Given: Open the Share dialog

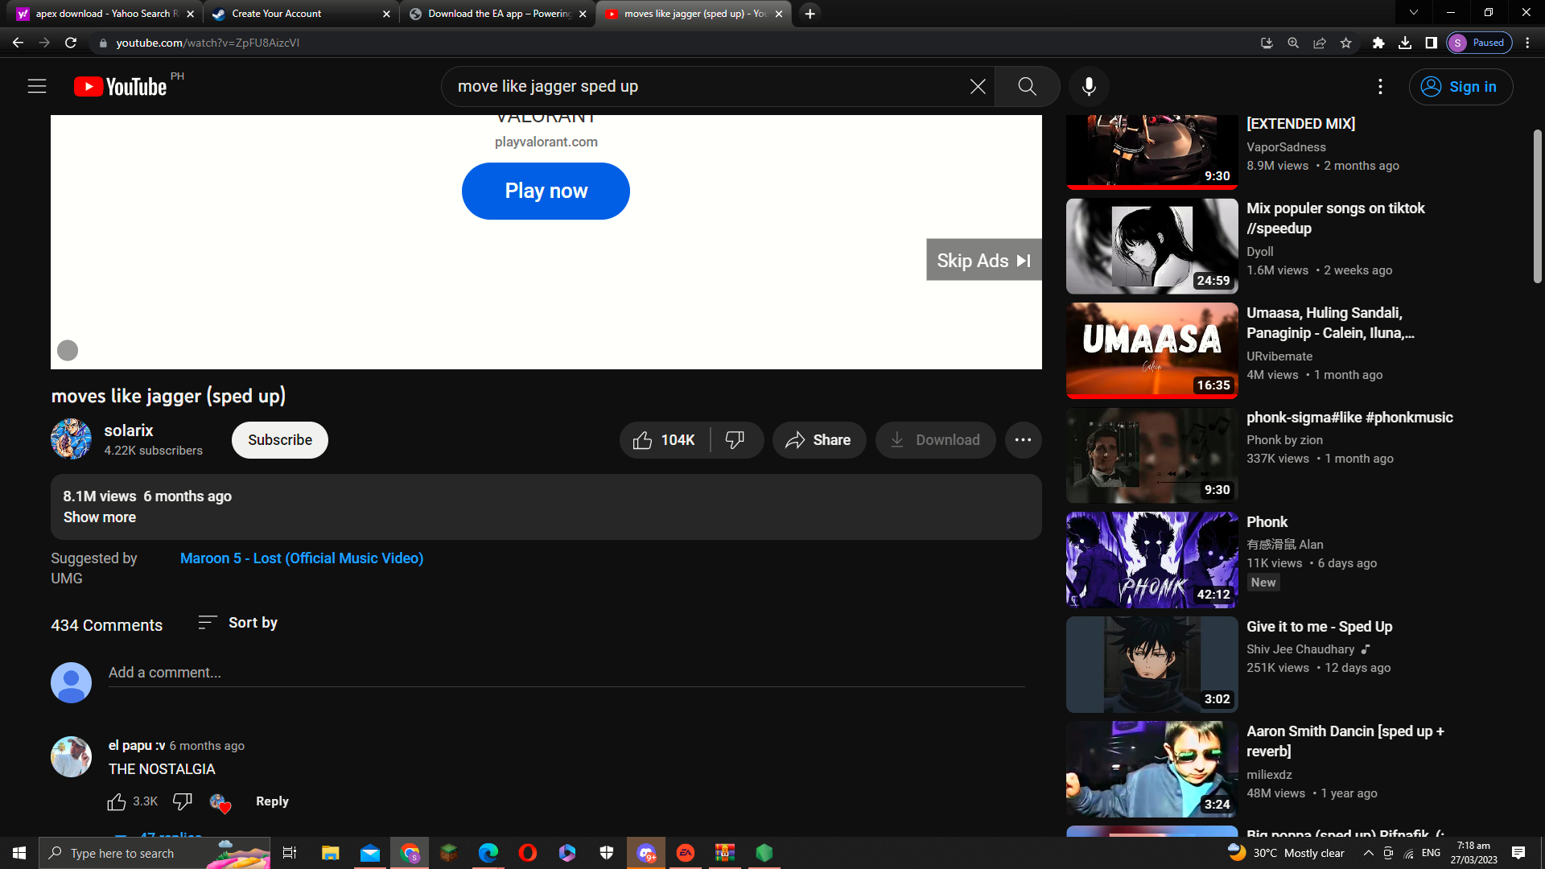Looking at the screenshot, I should [x=818, y=440].
